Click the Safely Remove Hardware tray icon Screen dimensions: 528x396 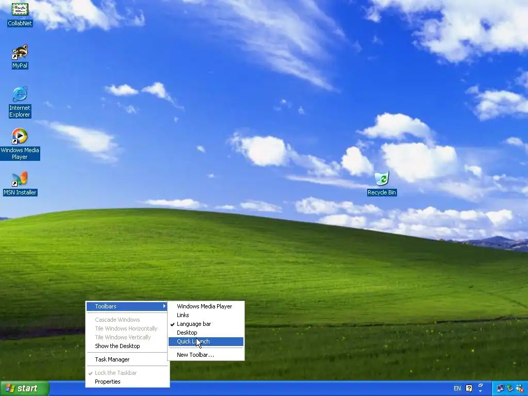point(510,388)
